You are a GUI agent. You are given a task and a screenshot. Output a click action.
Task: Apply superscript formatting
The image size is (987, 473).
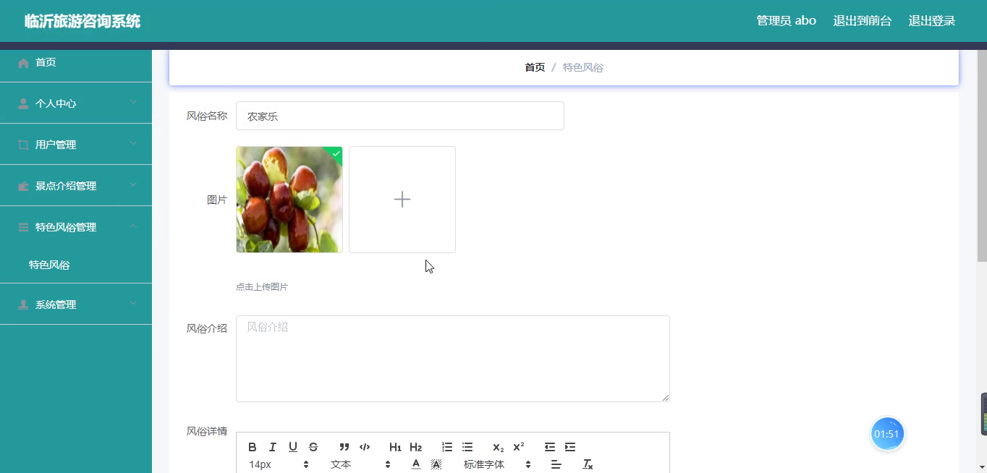[x=519, y=447]
